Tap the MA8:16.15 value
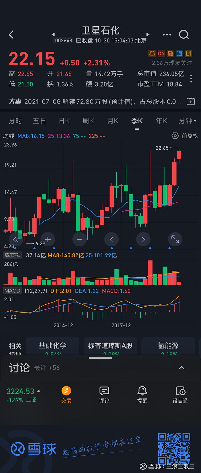This screenshot has width=201, height=473. [31, 136]
